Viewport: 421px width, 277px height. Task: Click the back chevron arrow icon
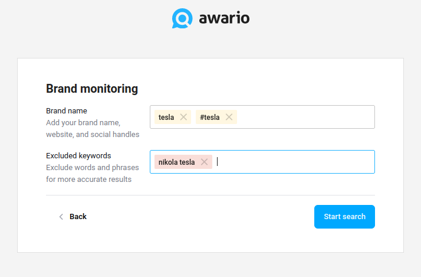(x=61, y=217)
